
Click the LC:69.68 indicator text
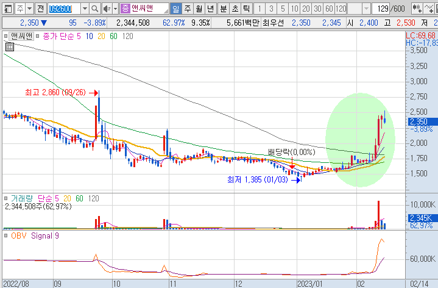tap(421, 35)
